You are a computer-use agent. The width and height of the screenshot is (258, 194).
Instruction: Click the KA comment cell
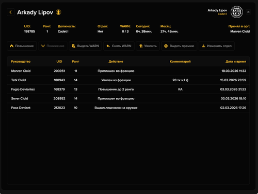pos(180,89)
